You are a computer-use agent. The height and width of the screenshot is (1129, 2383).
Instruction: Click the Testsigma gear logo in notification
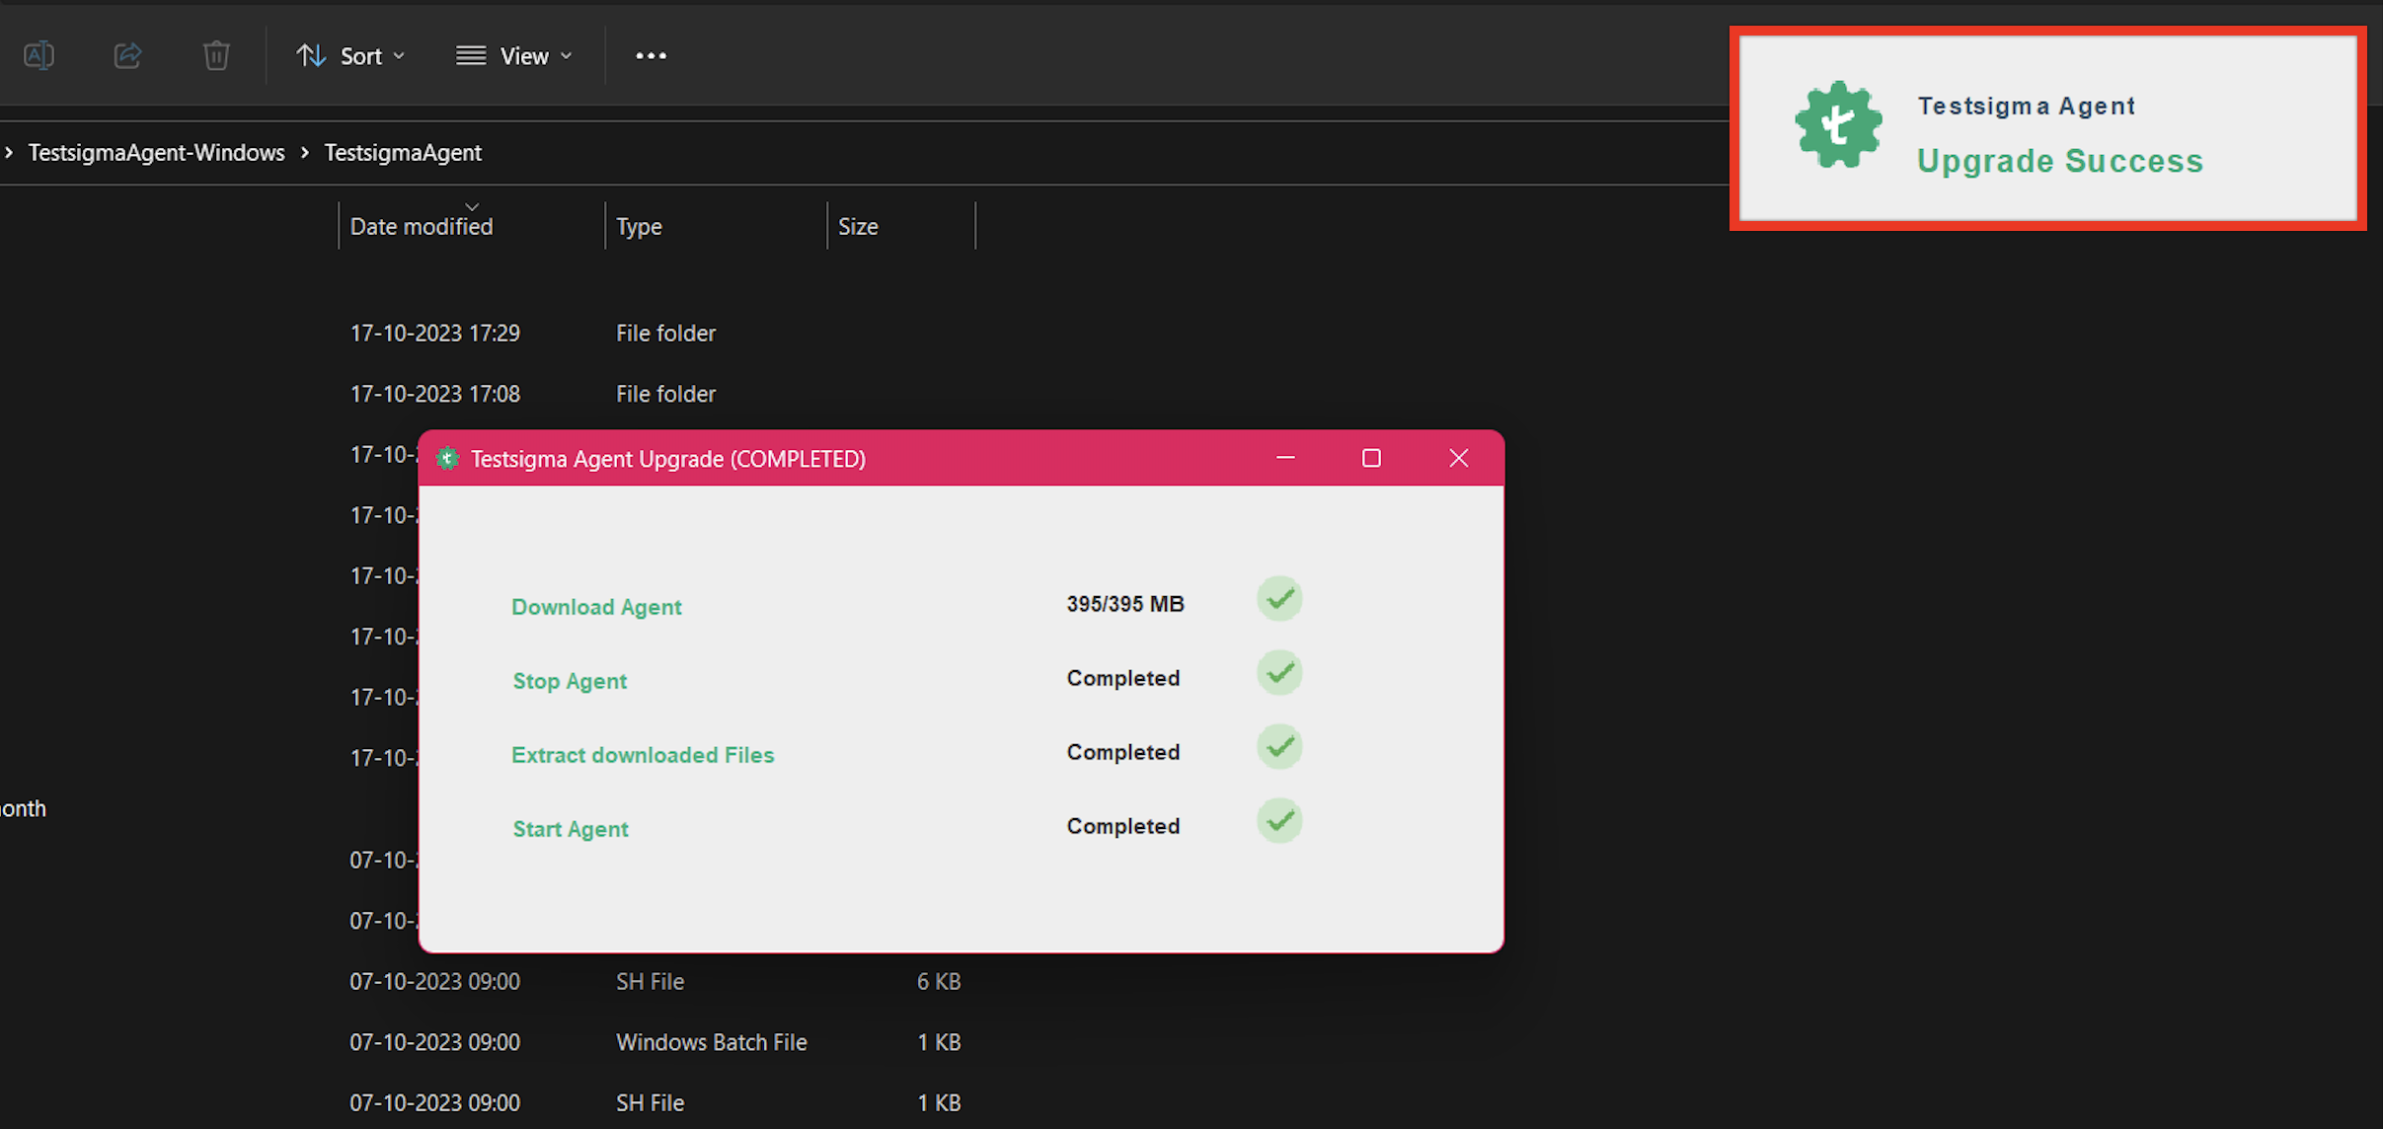[x=1838, y=125]
